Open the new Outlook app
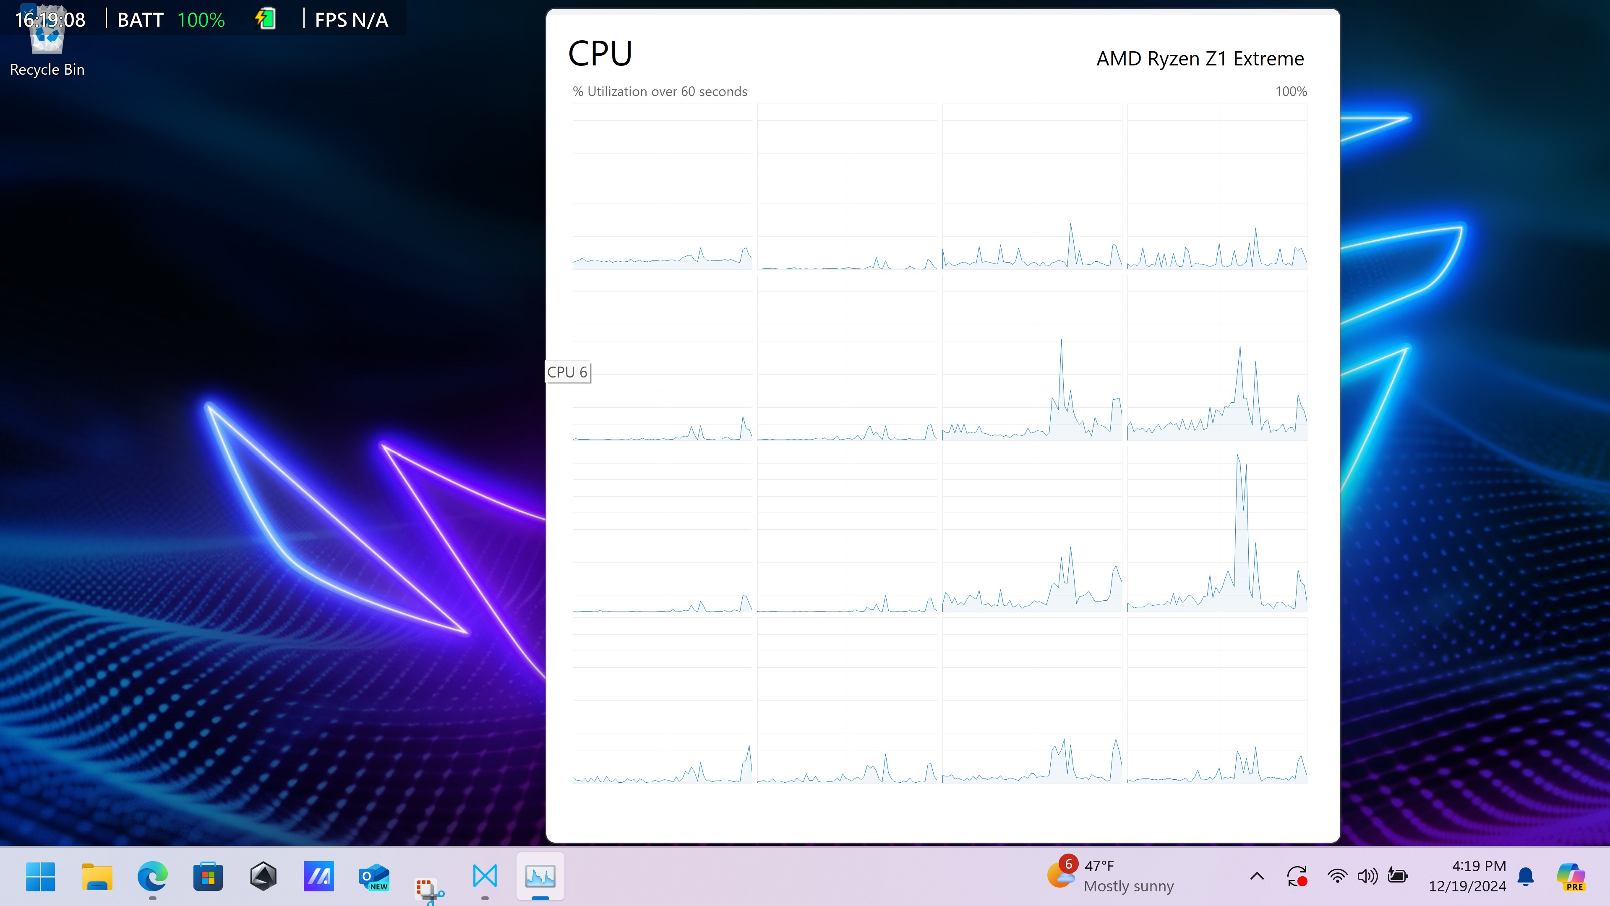The height and width of the screenshot is (906, 1610). pos(374,877)
